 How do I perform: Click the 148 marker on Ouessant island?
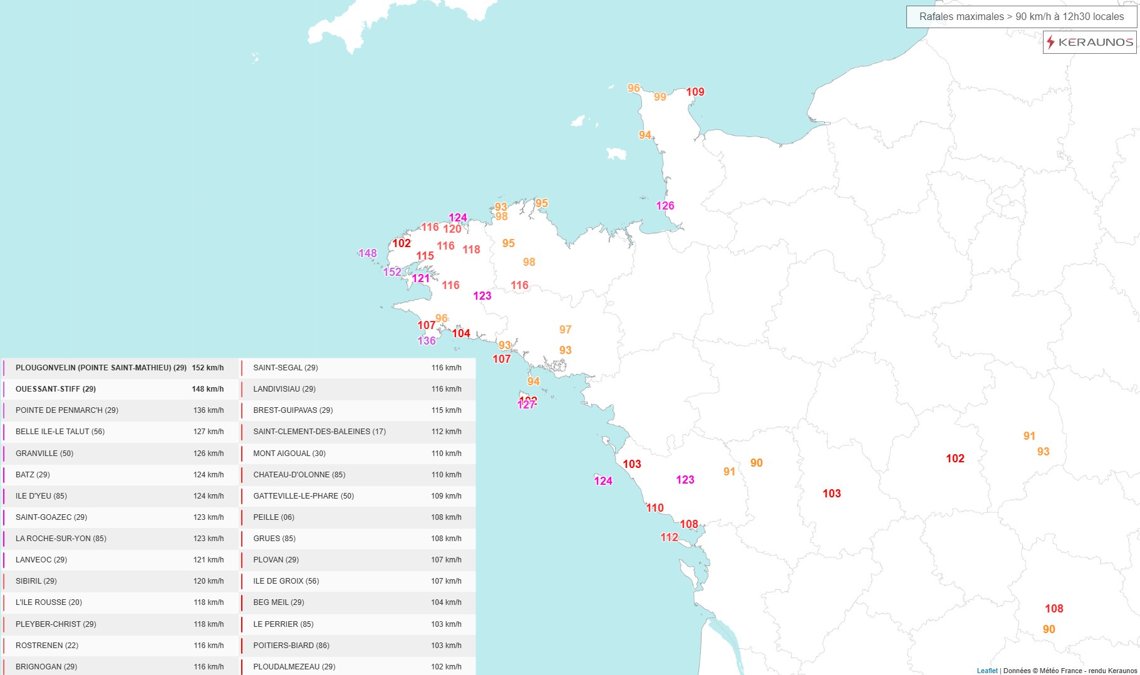tap(368, 253)
